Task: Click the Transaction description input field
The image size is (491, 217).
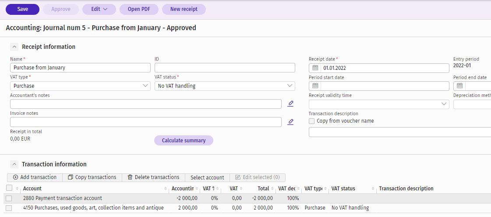Action: [x=400, y=132]
